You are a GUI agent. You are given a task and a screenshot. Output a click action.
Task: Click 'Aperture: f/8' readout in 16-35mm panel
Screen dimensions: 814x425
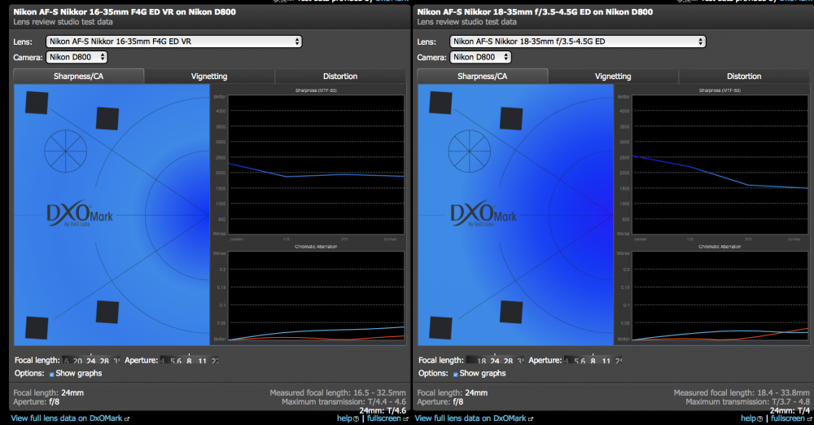(x=37, y=401)
